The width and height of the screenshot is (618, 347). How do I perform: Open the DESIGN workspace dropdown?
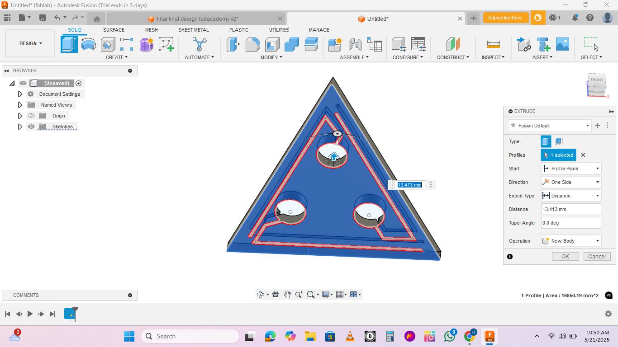point(30,43)
